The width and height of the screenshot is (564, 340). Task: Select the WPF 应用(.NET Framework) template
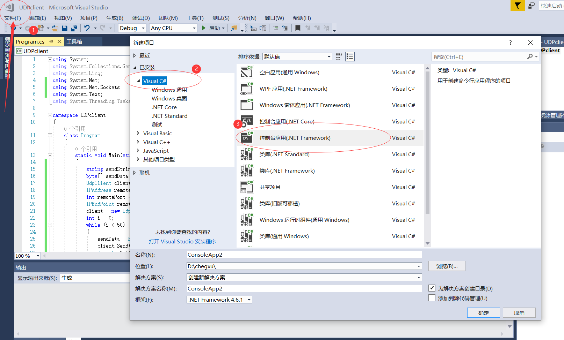pyautogui.click(x=330, y=89)
